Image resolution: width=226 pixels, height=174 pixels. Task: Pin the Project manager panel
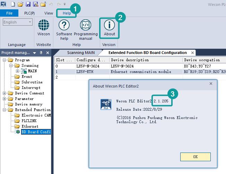(41, 53)
